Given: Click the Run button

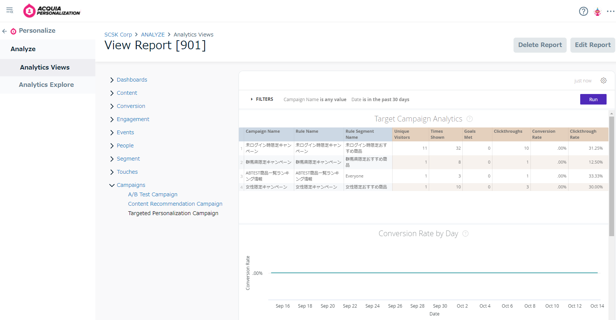Looking at the screenshot, I should [593, 99].
